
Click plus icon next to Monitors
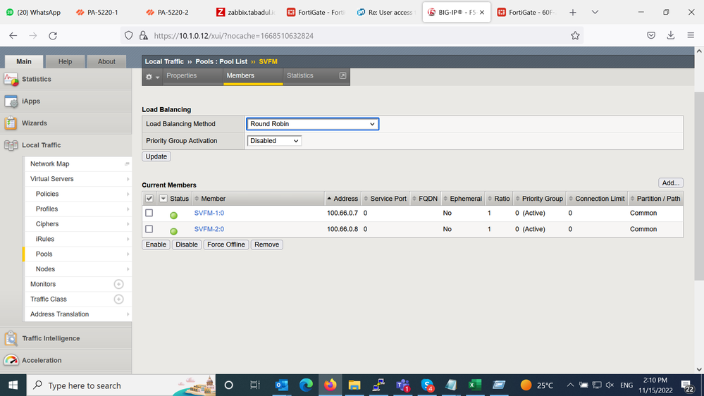click(x=118, y=284)
